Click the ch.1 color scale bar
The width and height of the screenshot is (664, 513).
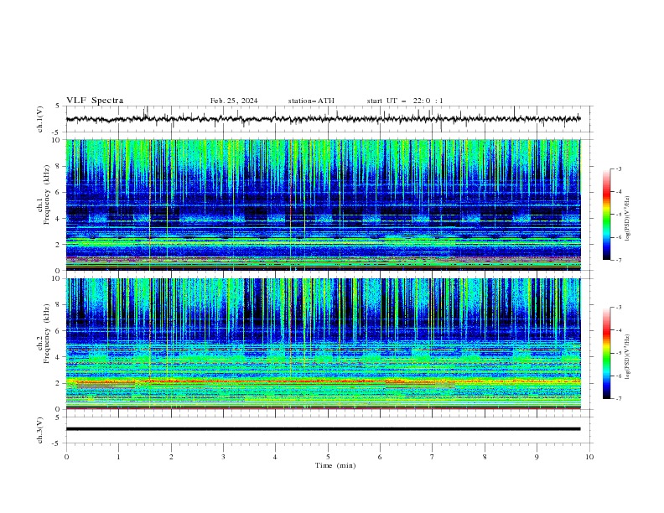click(607, 214)
